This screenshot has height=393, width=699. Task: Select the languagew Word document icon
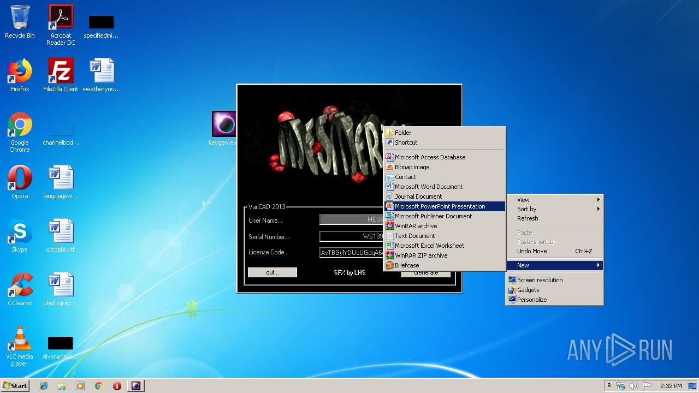(61, 182)
